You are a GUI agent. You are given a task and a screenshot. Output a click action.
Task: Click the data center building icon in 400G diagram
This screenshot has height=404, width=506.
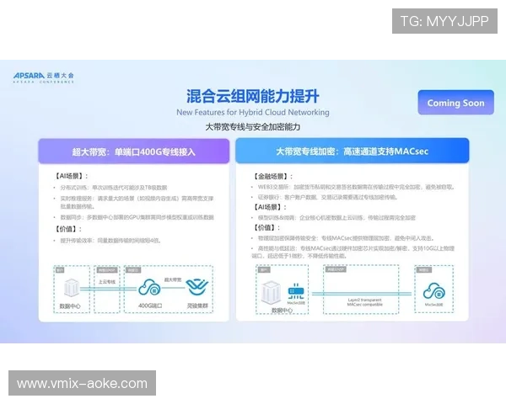coord(72,288)
